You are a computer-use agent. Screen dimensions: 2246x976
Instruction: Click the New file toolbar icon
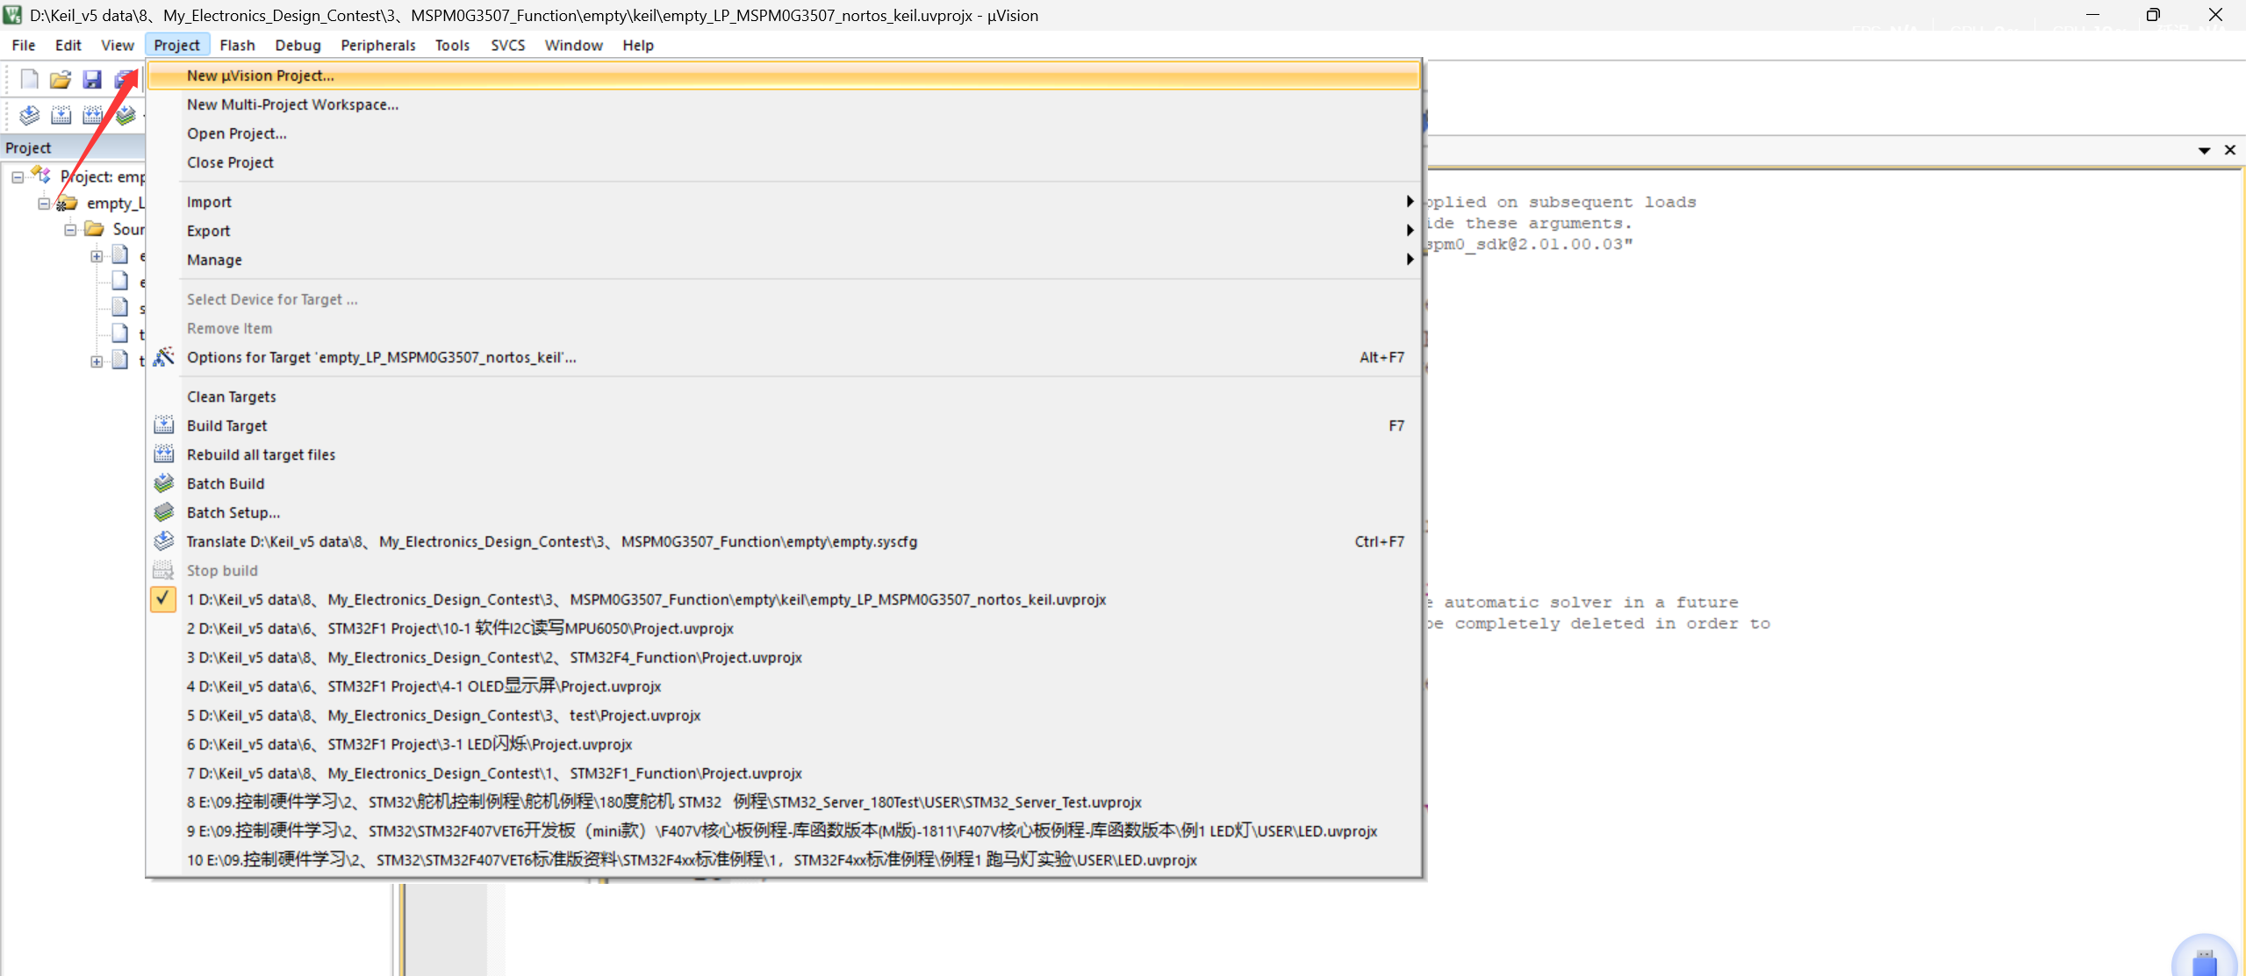pyautogui.click(x=29, y=80)
